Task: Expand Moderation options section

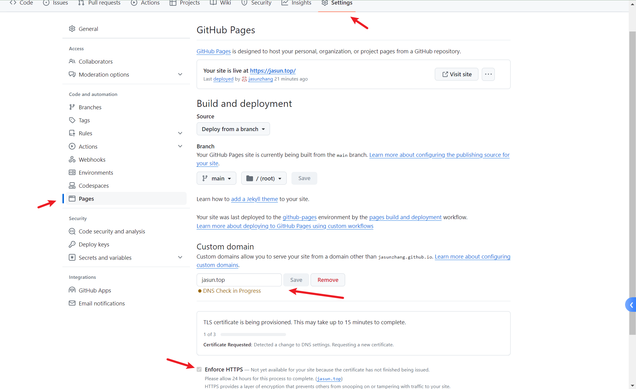Action: [x=180, y=74]
